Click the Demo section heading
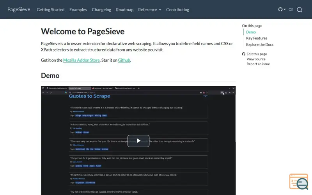 tap(50, 76)
